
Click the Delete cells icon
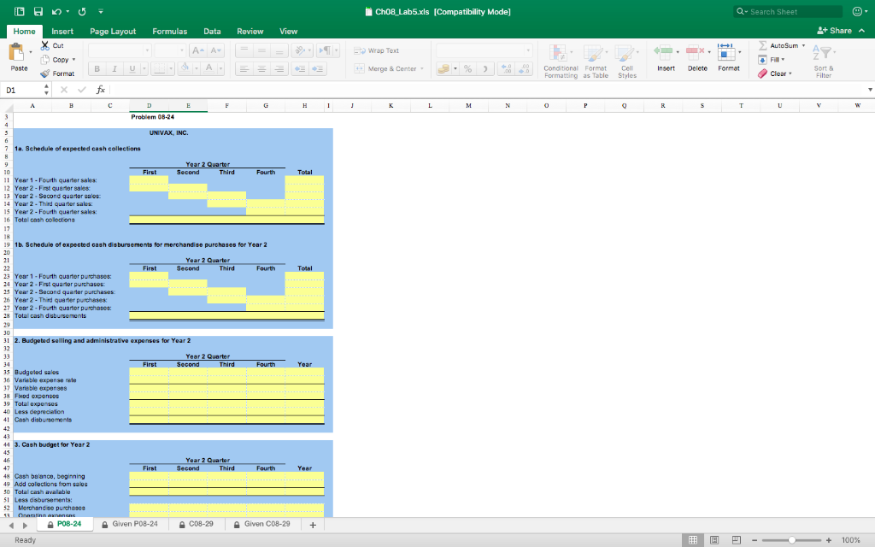(695, 52)
